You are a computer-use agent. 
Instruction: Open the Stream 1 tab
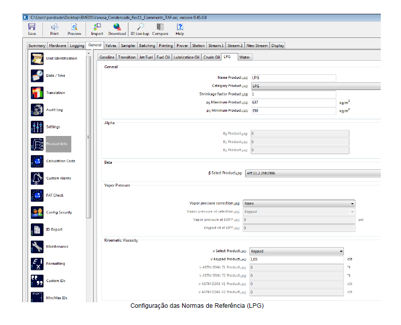point(216,45)
